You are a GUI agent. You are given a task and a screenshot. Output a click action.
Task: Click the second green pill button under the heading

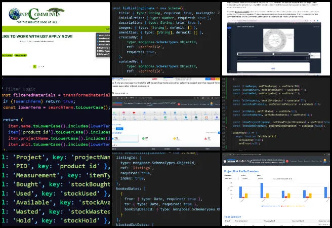click(21, 55)
